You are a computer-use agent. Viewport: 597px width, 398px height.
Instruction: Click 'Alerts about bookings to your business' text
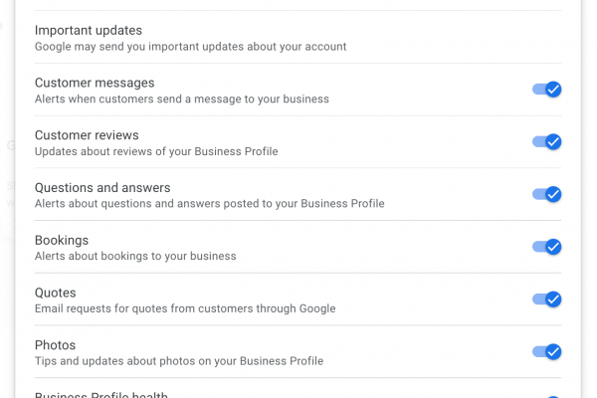135,257
